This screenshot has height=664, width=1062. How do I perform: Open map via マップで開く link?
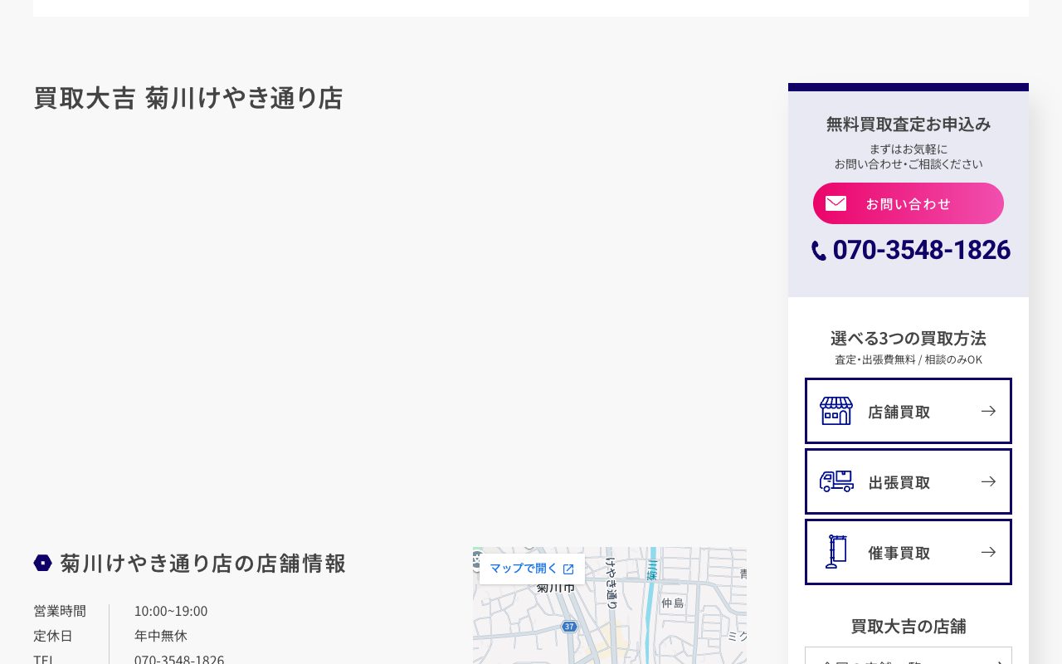point(532,569)
